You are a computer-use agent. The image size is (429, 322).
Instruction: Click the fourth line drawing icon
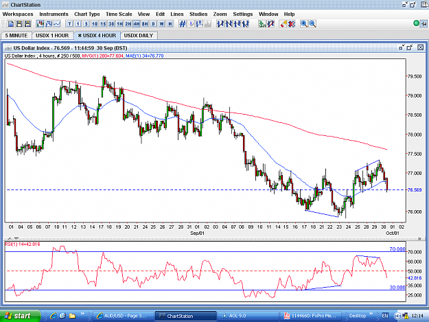click(246, 24)
